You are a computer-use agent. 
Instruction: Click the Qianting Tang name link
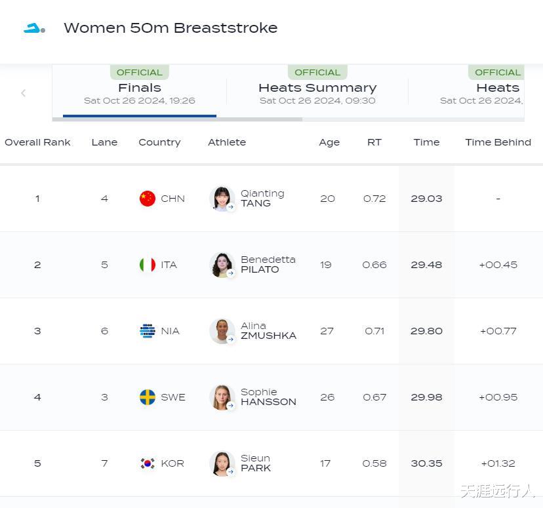(262, 199)
